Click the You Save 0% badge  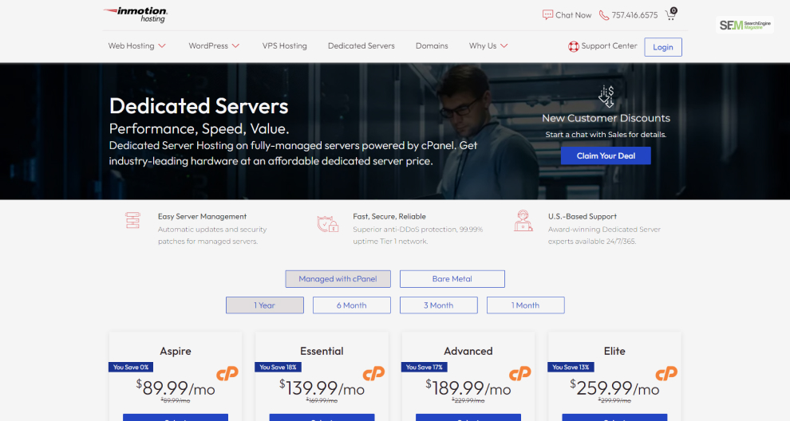click(131, 367)
